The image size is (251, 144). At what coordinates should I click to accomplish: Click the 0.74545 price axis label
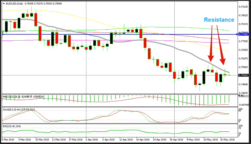pyautogui.click(x=243, y=84)
